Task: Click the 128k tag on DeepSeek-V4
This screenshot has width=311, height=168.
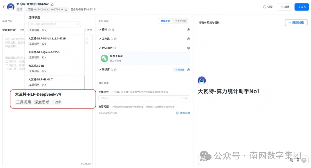Action: pyautogui.click(x=57, y=102)
